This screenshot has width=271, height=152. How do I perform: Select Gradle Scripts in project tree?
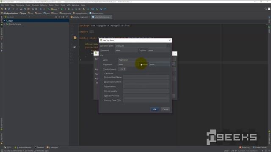click(x=15, y=24)
